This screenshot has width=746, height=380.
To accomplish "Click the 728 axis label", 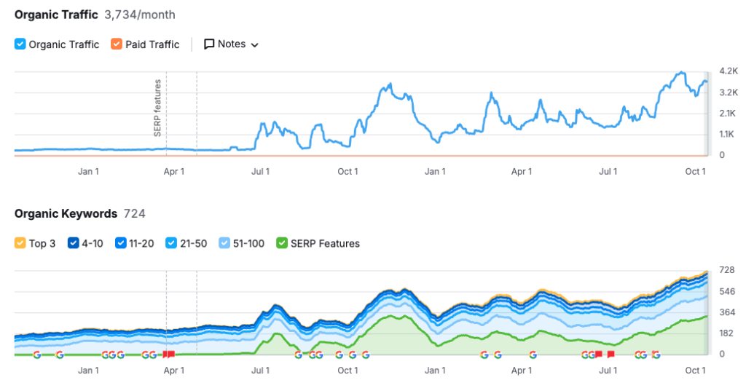I will [x=727, y=270].
